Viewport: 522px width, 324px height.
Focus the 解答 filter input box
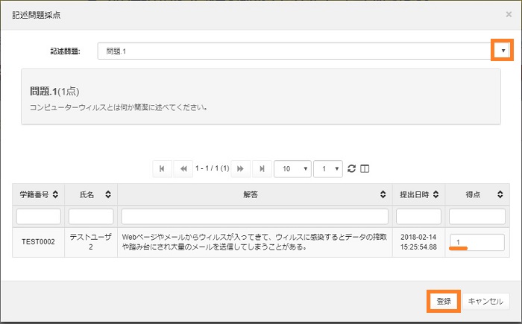pyautogui.click(x=254, y=216)
